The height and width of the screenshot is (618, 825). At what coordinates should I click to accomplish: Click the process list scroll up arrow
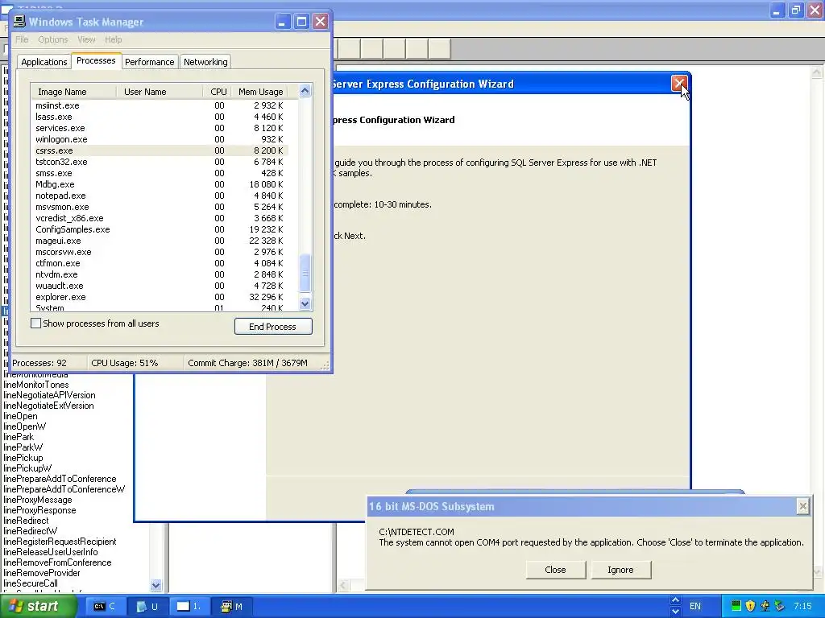(305, 91)
